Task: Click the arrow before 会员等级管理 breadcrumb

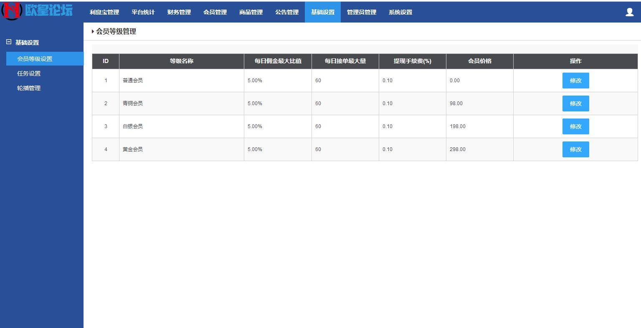Action: (93, 31)
